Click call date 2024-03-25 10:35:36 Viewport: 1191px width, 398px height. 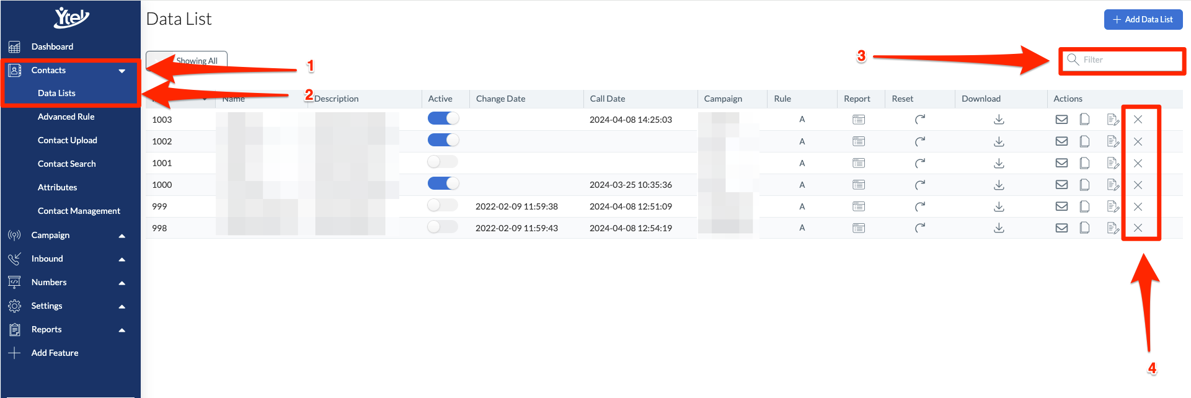pyautogui.click(x=631, y=185)
